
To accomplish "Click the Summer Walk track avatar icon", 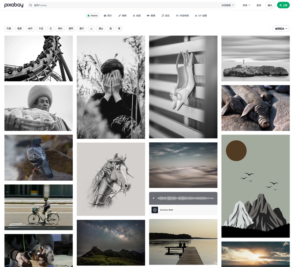I will (155, 210).
